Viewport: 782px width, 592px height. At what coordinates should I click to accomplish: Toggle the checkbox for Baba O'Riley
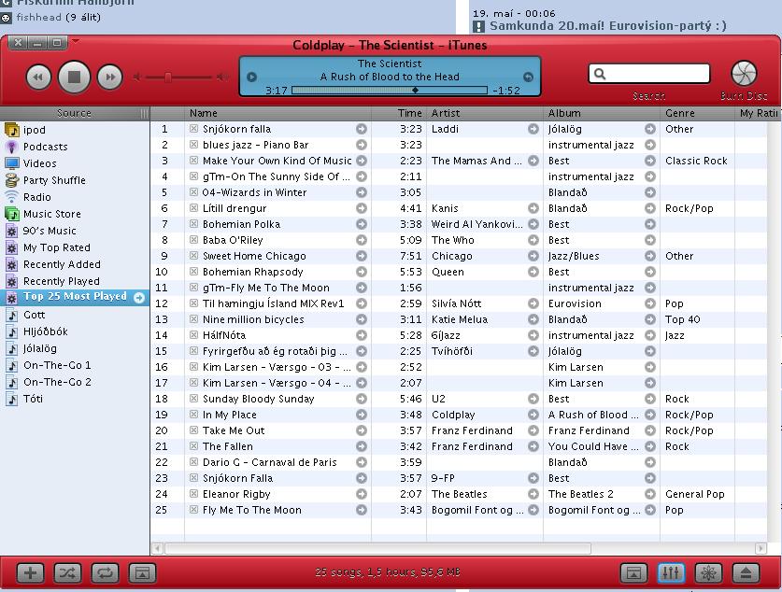pyautogui.click(x=193, y=240)
